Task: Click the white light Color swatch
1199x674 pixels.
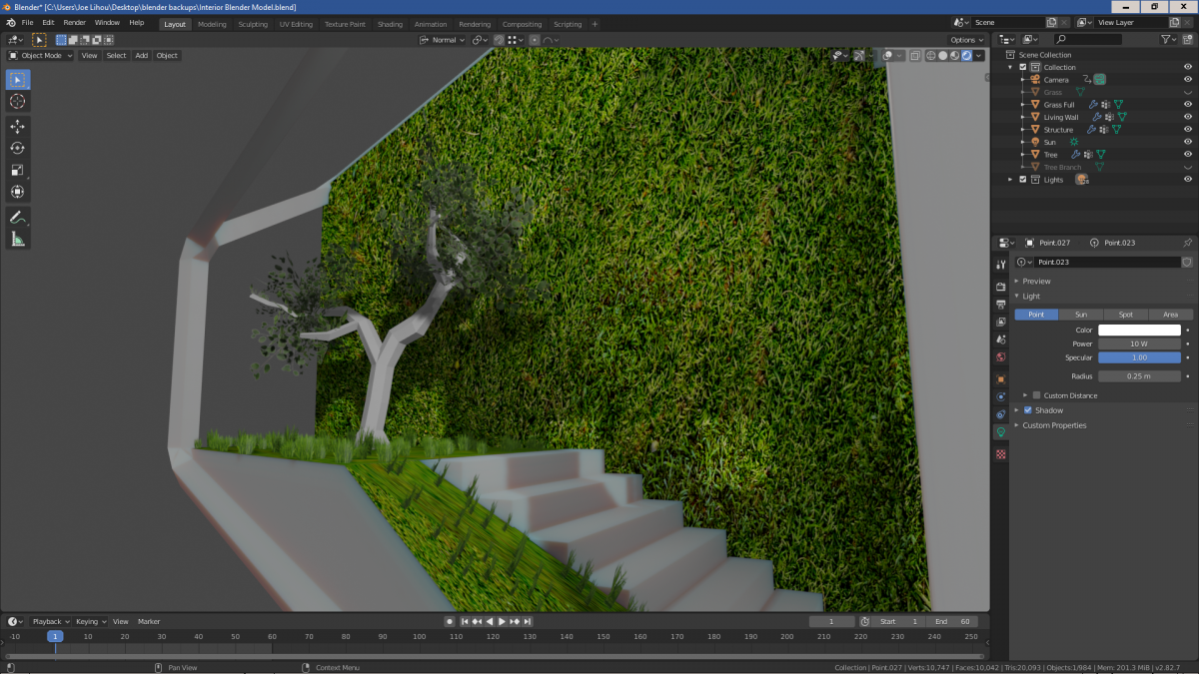Action: (1139, 330)
